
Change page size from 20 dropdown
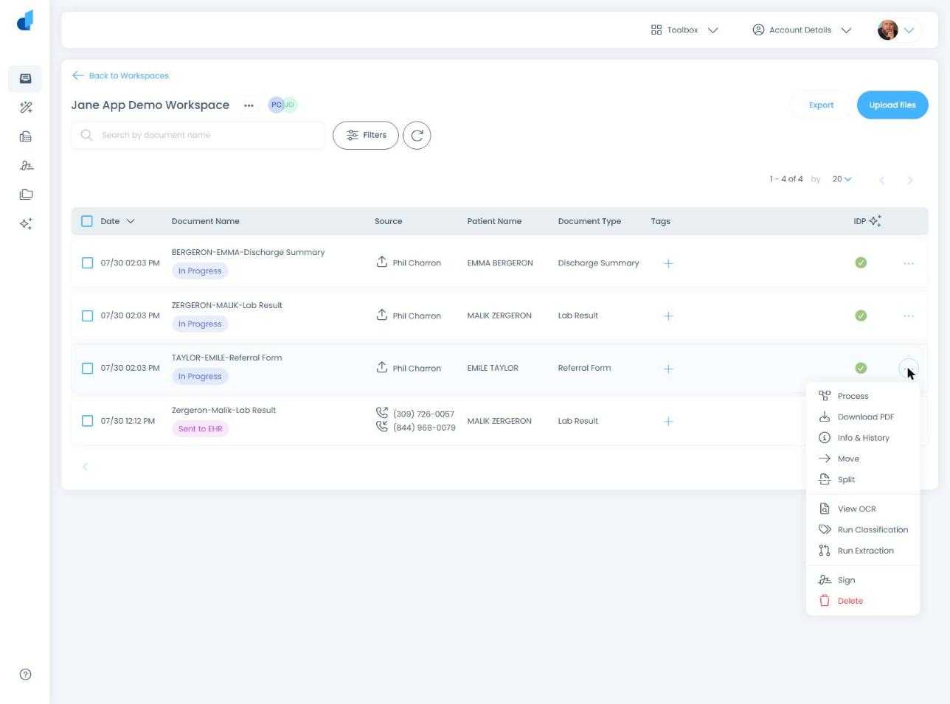pos(842,179)
